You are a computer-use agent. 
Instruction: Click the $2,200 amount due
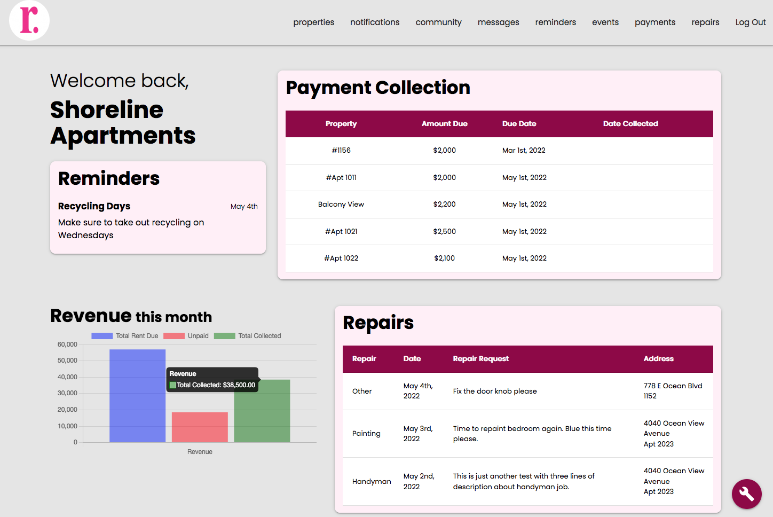coord(444,205)
